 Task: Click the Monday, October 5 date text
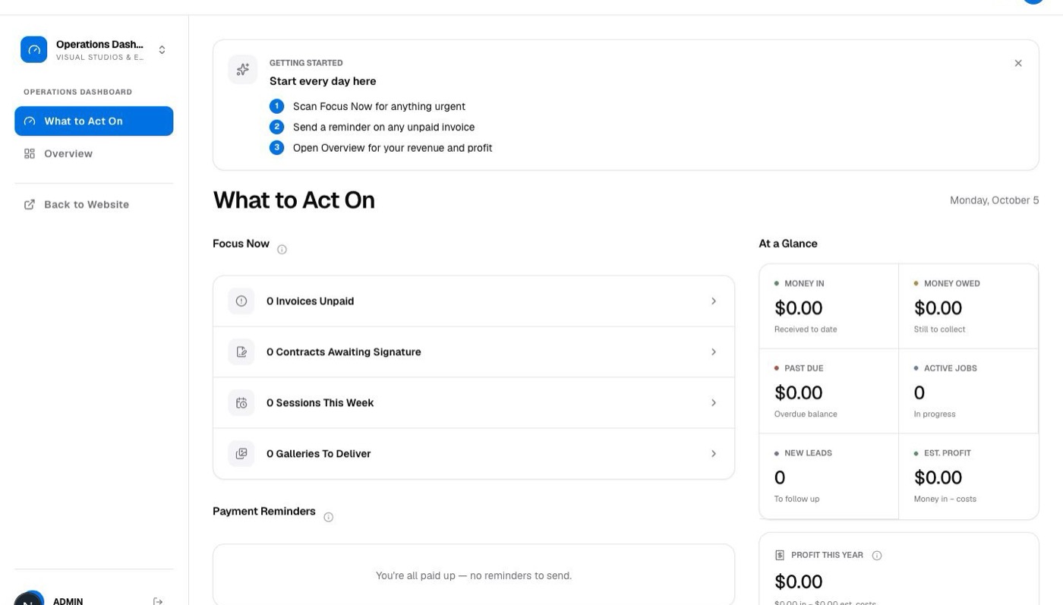point(994,200)
